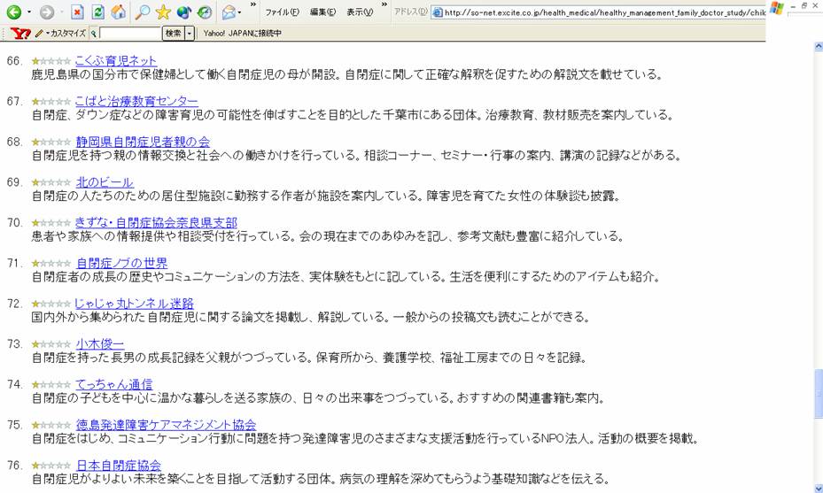823x493 pixels.
Task: Click the Yahoo! JAPANに接続中 status text
Action: click(243, 33)
